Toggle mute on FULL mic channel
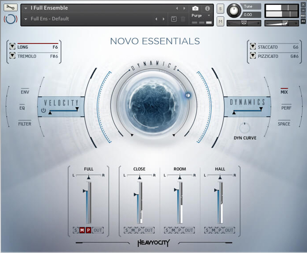Image resolution: width=307 pixels, height=253 pixels. click(82, 230)
